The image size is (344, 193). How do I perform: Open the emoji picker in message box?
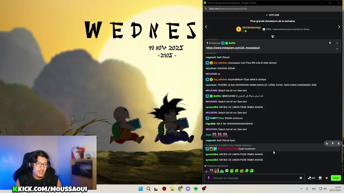tap(301, 178)
